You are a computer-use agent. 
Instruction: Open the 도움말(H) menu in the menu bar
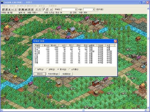tap(52, 6)
